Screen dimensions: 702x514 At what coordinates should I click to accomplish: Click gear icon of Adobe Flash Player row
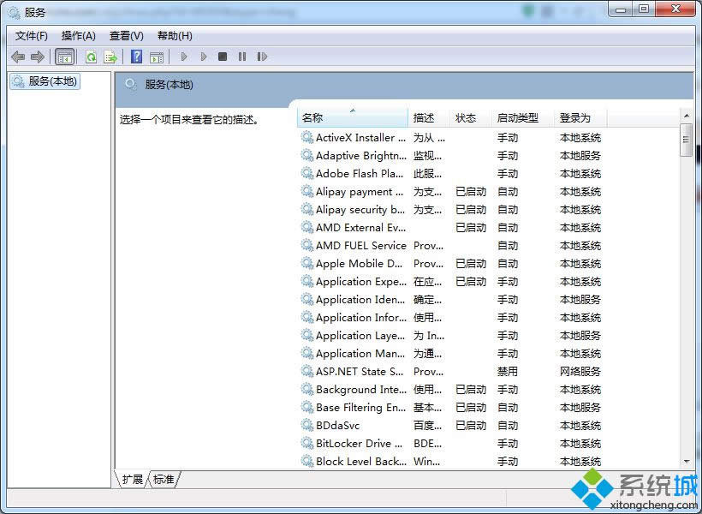(x=307, y=173)
